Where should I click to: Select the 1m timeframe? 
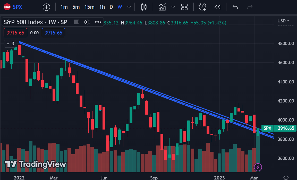(x=64, y=7)
